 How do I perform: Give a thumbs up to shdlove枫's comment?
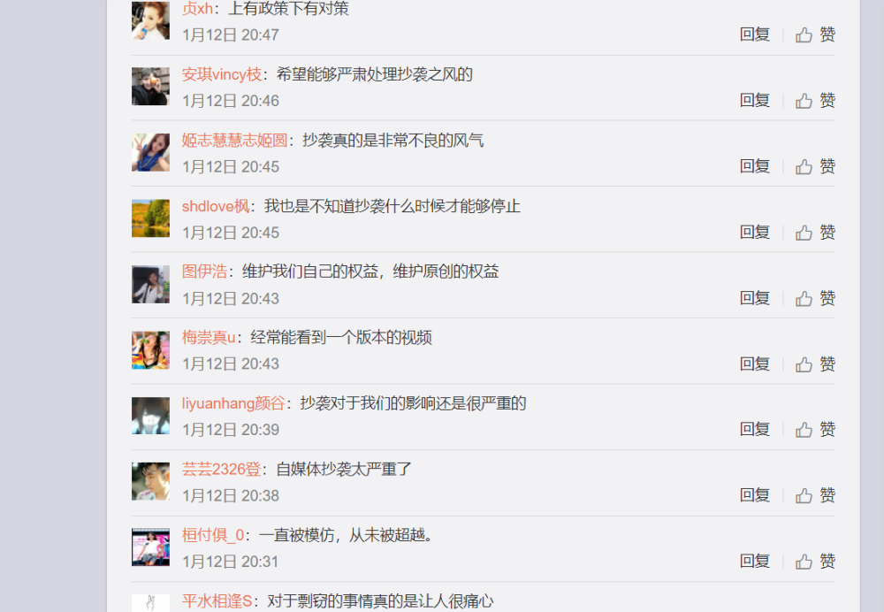815,233
